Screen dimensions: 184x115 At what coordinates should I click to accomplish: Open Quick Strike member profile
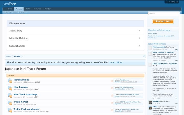tap(152, 33)
